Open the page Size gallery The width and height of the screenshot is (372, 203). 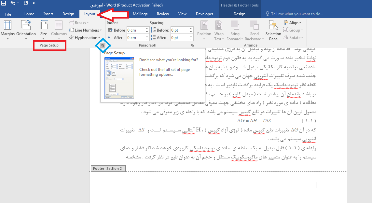(x=44, y=29)
